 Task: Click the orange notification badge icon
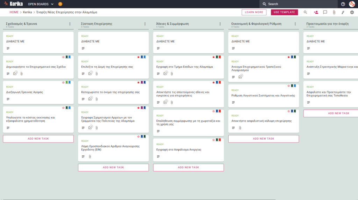(x=60, y=4)
